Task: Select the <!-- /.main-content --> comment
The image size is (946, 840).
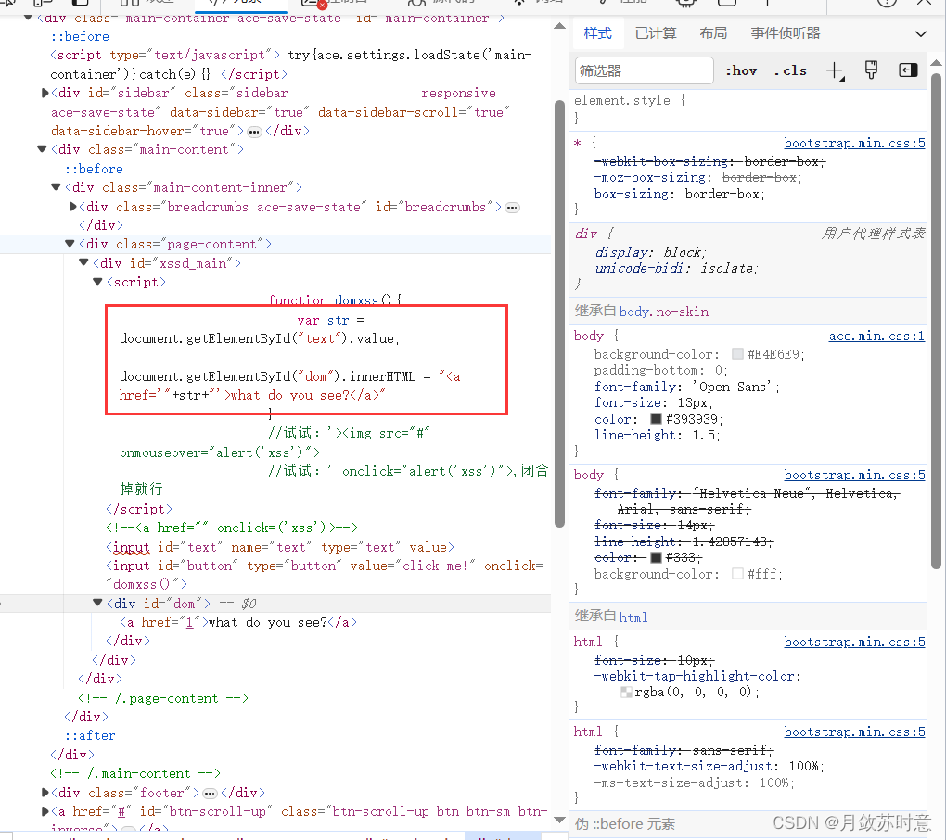Action: (135, 773)
